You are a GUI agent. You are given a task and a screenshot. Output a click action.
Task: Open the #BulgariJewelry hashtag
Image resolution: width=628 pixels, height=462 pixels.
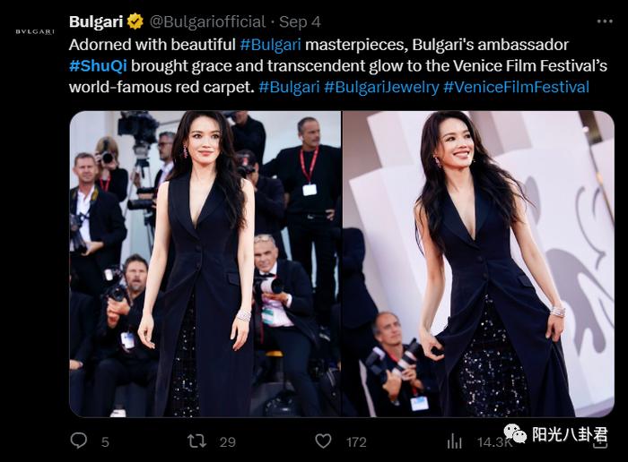[381, 87]
